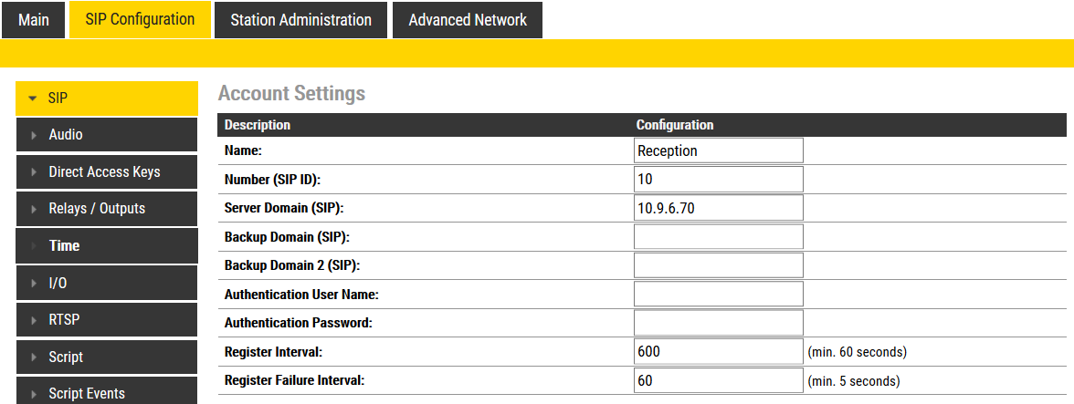Collapse the SIP sidebar section arrow

pos(33,98)
